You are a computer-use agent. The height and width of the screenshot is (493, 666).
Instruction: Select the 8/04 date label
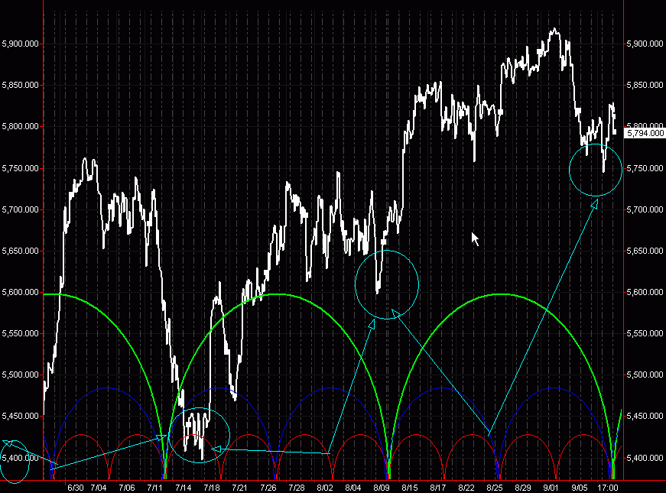pos(353,488)
